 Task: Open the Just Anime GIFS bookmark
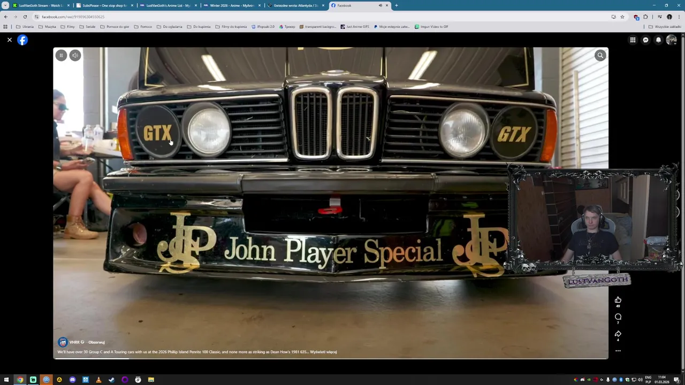coord(355,27)
